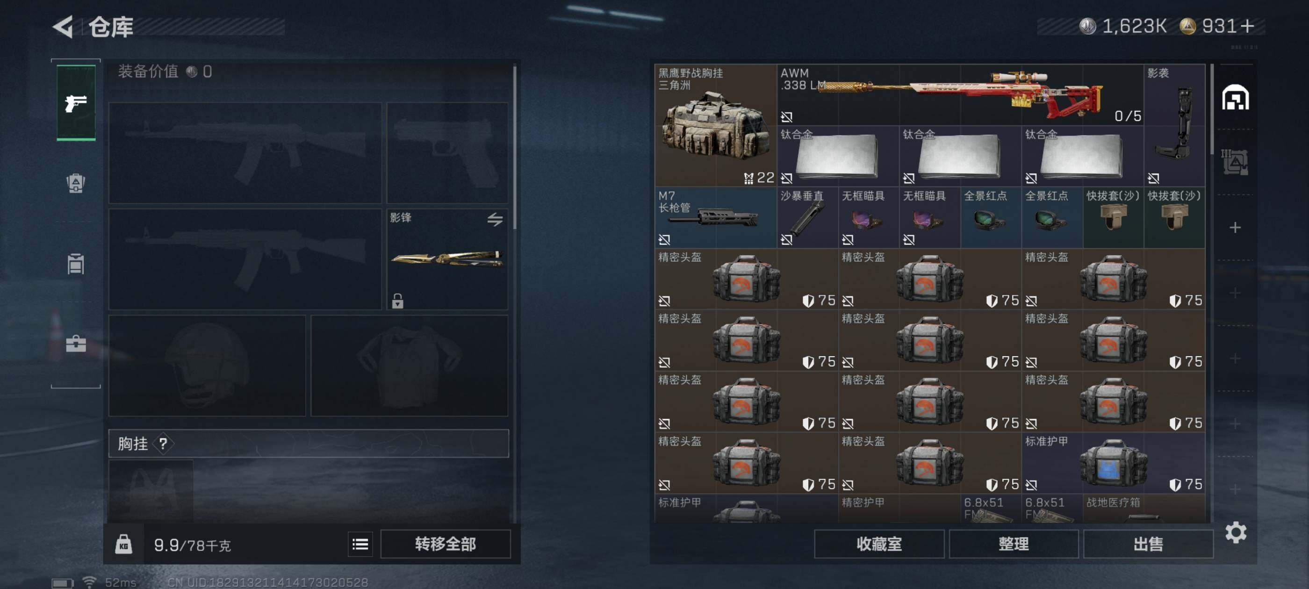Select the AWM .338 LM sniper rifle
The height and width of the screenshot is (589, 1309).
[960, 95]
